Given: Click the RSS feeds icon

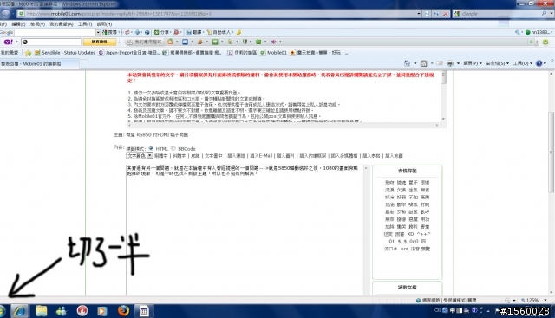Looking at the screenshot, I should click(x=424, y=63).
